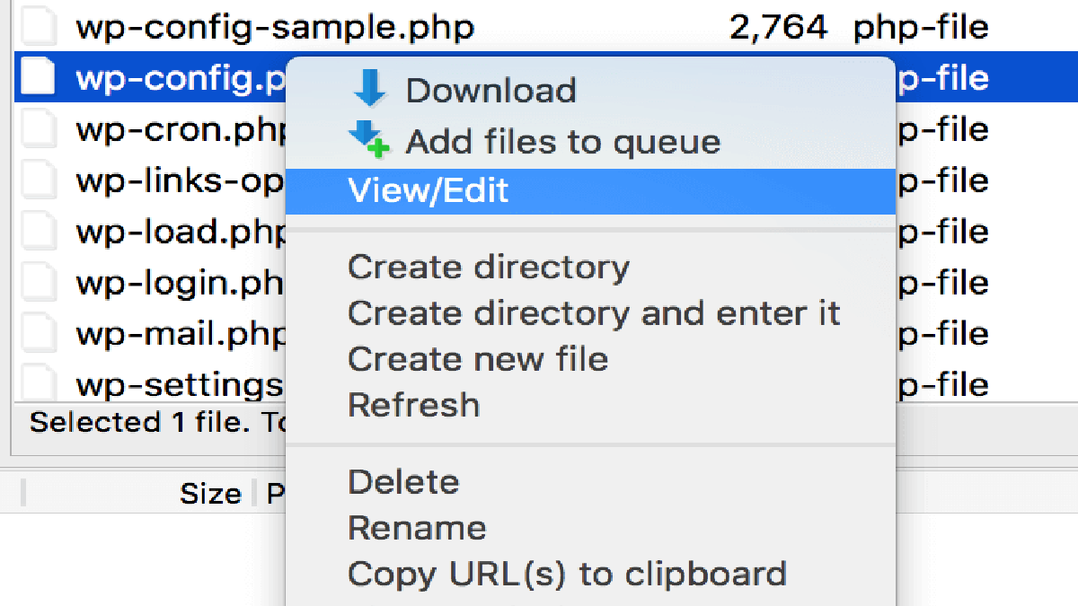Click the wp-settings file icon
Image resolution: width=1078 pixels, height=606 pixels.
(x=39, y=384)
